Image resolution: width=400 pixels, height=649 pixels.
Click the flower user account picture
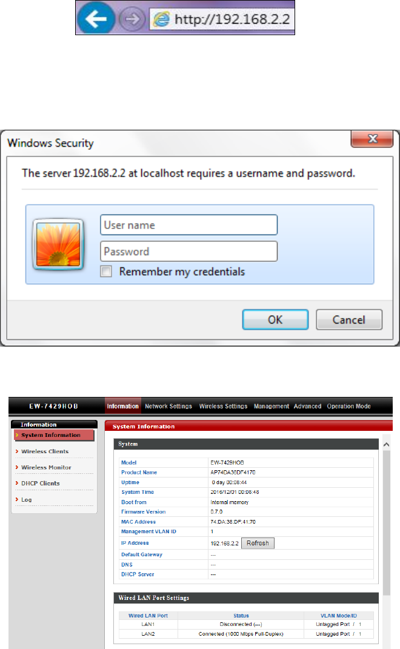coord(58,244)
